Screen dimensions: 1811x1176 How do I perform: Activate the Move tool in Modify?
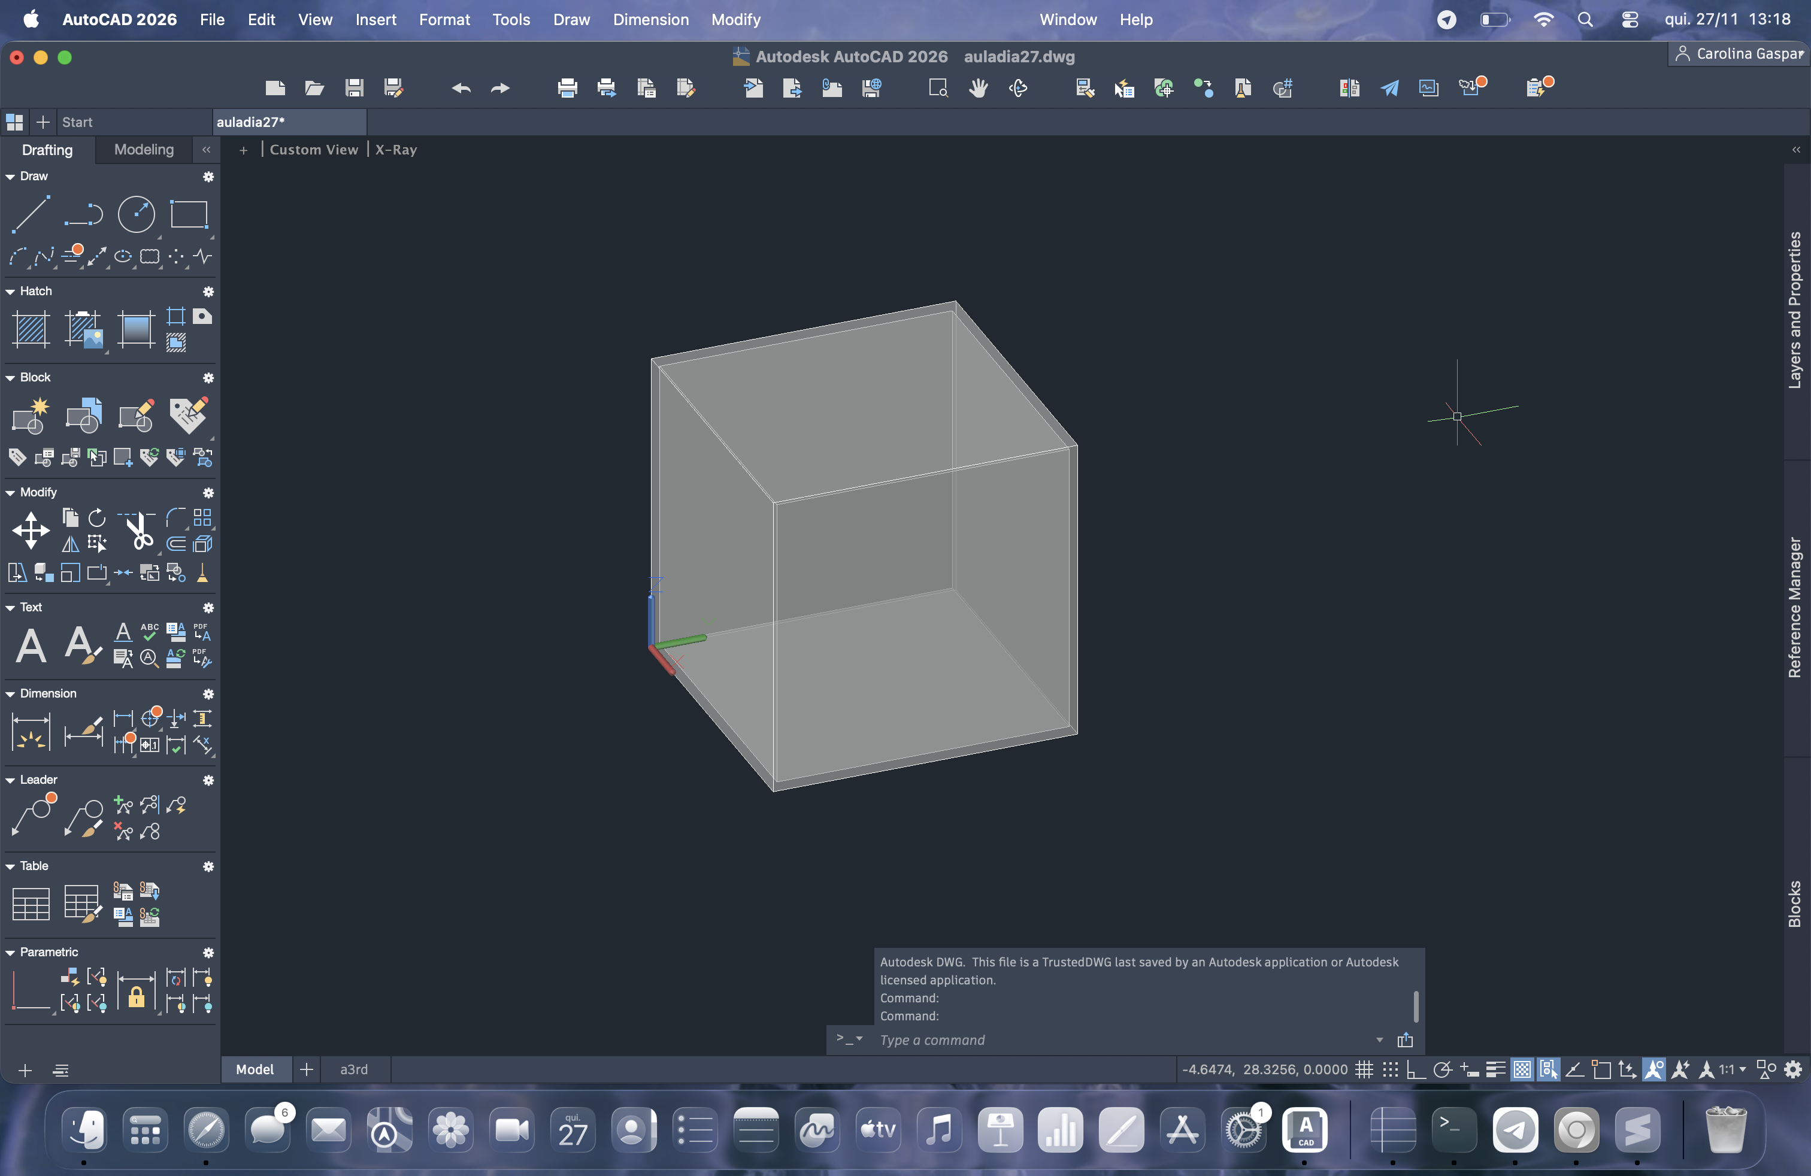click(31, 530)
